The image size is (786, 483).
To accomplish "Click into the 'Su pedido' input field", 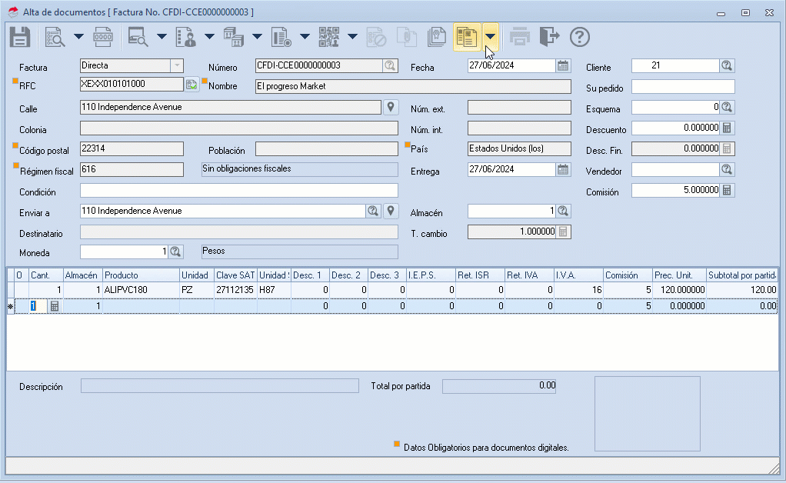I will (683, 86).
